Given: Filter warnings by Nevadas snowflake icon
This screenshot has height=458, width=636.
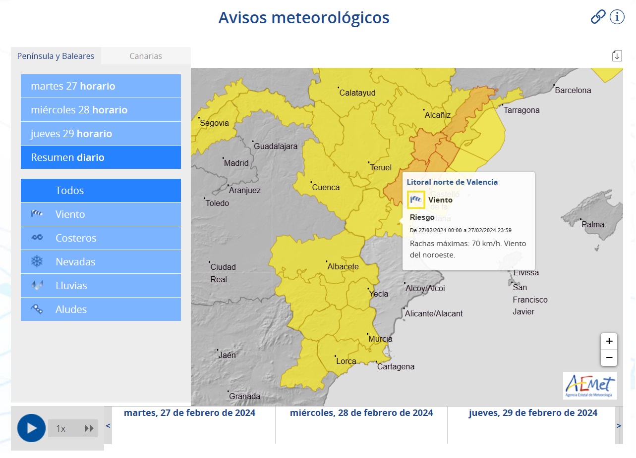Looking at the screenshot, I should (101, 261).
